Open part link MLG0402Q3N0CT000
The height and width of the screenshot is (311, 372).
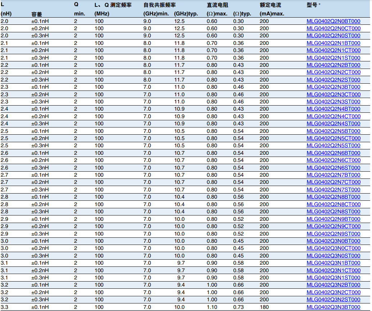click(334, 248)
